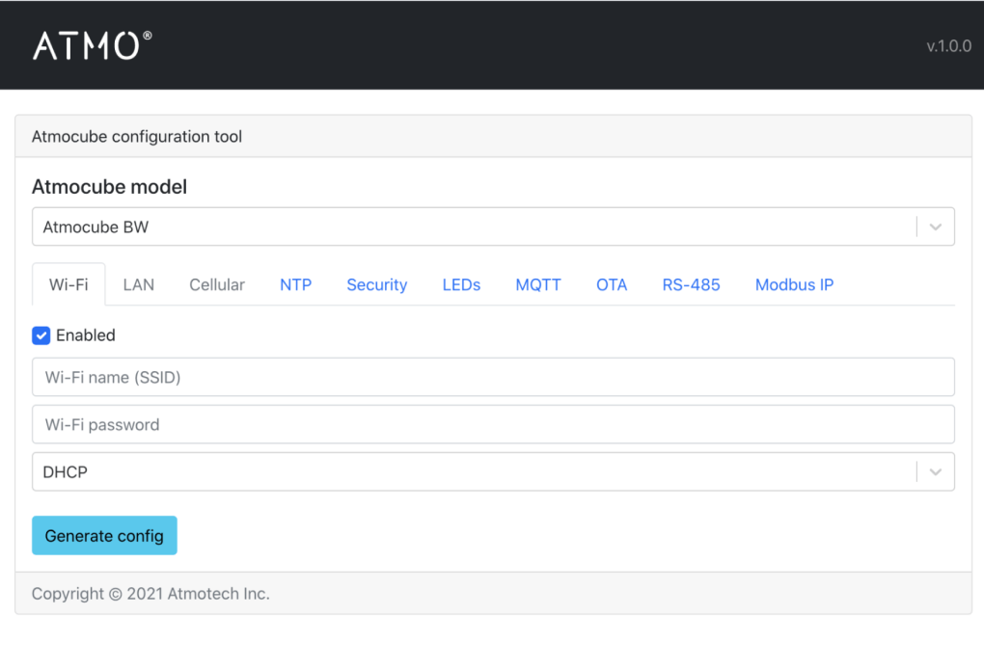Select the OTA tab
984x669 pixels.
click(612, 284)
